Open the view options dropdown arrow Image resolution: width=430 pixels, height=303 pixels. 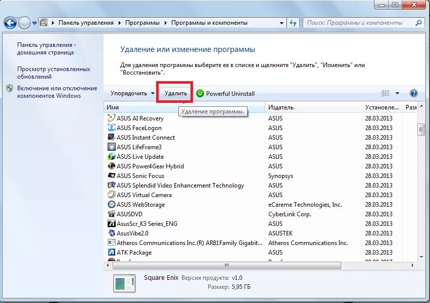[397, 93]
